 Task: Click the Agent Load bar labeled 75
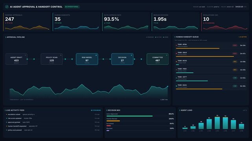pyautogui.click(x=217, y=123)
